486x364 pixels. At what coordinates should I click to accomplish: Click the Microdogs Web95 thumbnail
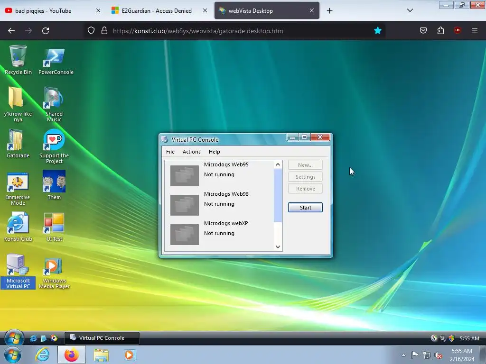(185, 176)
